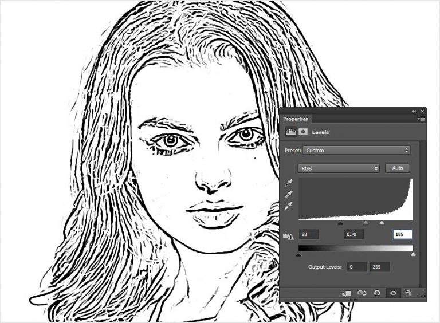The height and width of the screenshot is (323, 440).
Task: Click the Preset label
Action: [x=293, y=151]
